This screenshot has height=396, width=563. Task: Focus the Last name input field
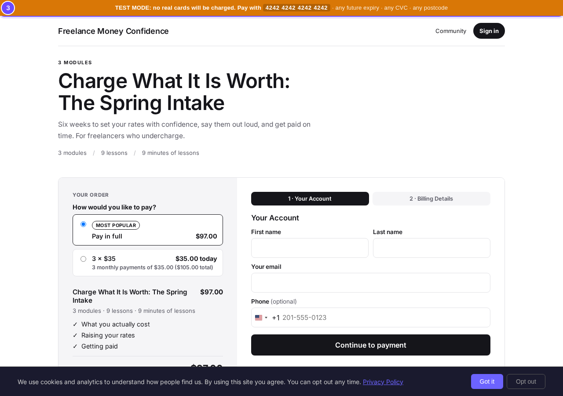click(431, 248)
